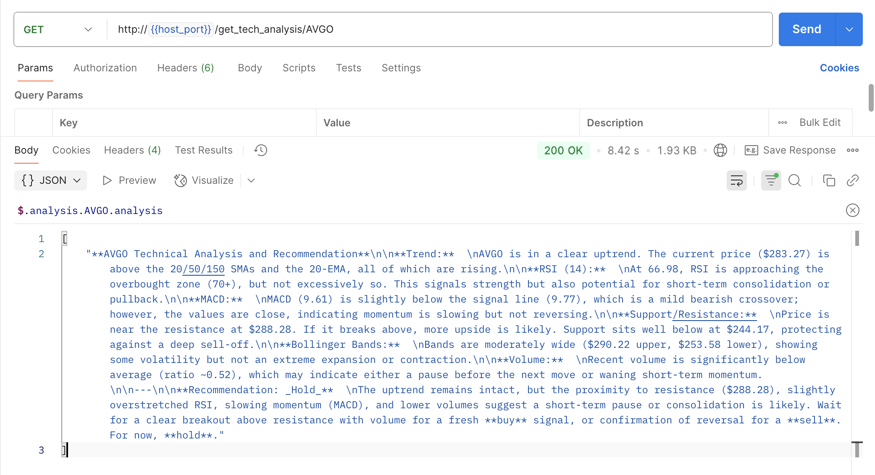875x475 pixels.
Task: Switch to the Authorization tab
Action: 105,68
